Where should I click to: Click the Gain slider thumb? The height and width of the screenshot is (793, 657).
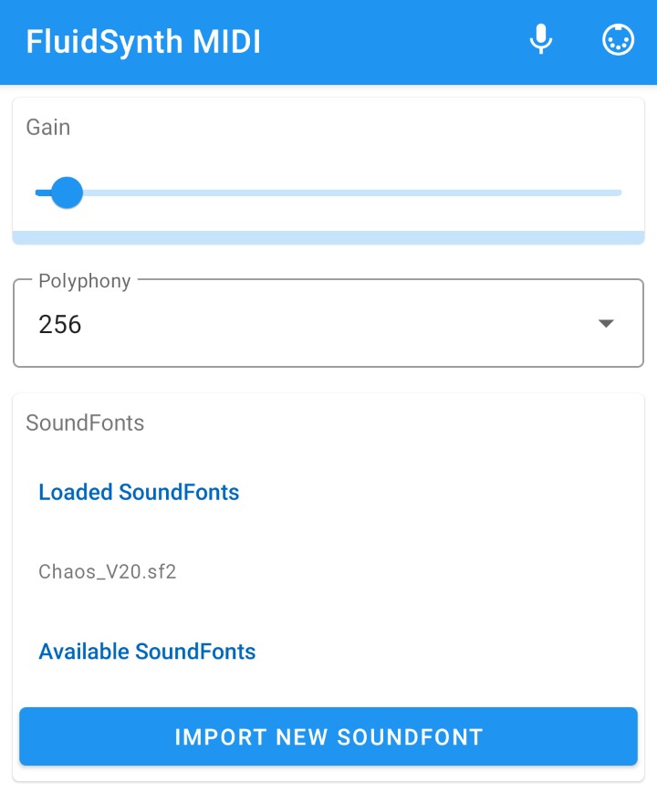[67, 193]
